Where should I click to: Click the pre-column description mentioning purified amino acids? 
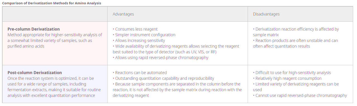coord(55,40)
